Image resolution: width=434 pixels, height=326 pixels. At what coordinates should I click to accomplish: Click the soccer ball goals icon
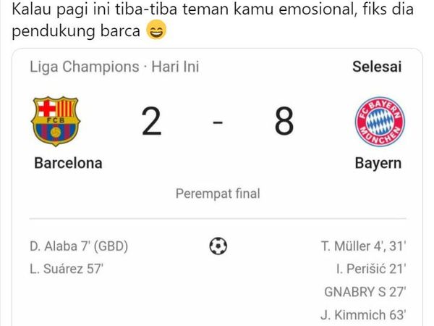218,246
